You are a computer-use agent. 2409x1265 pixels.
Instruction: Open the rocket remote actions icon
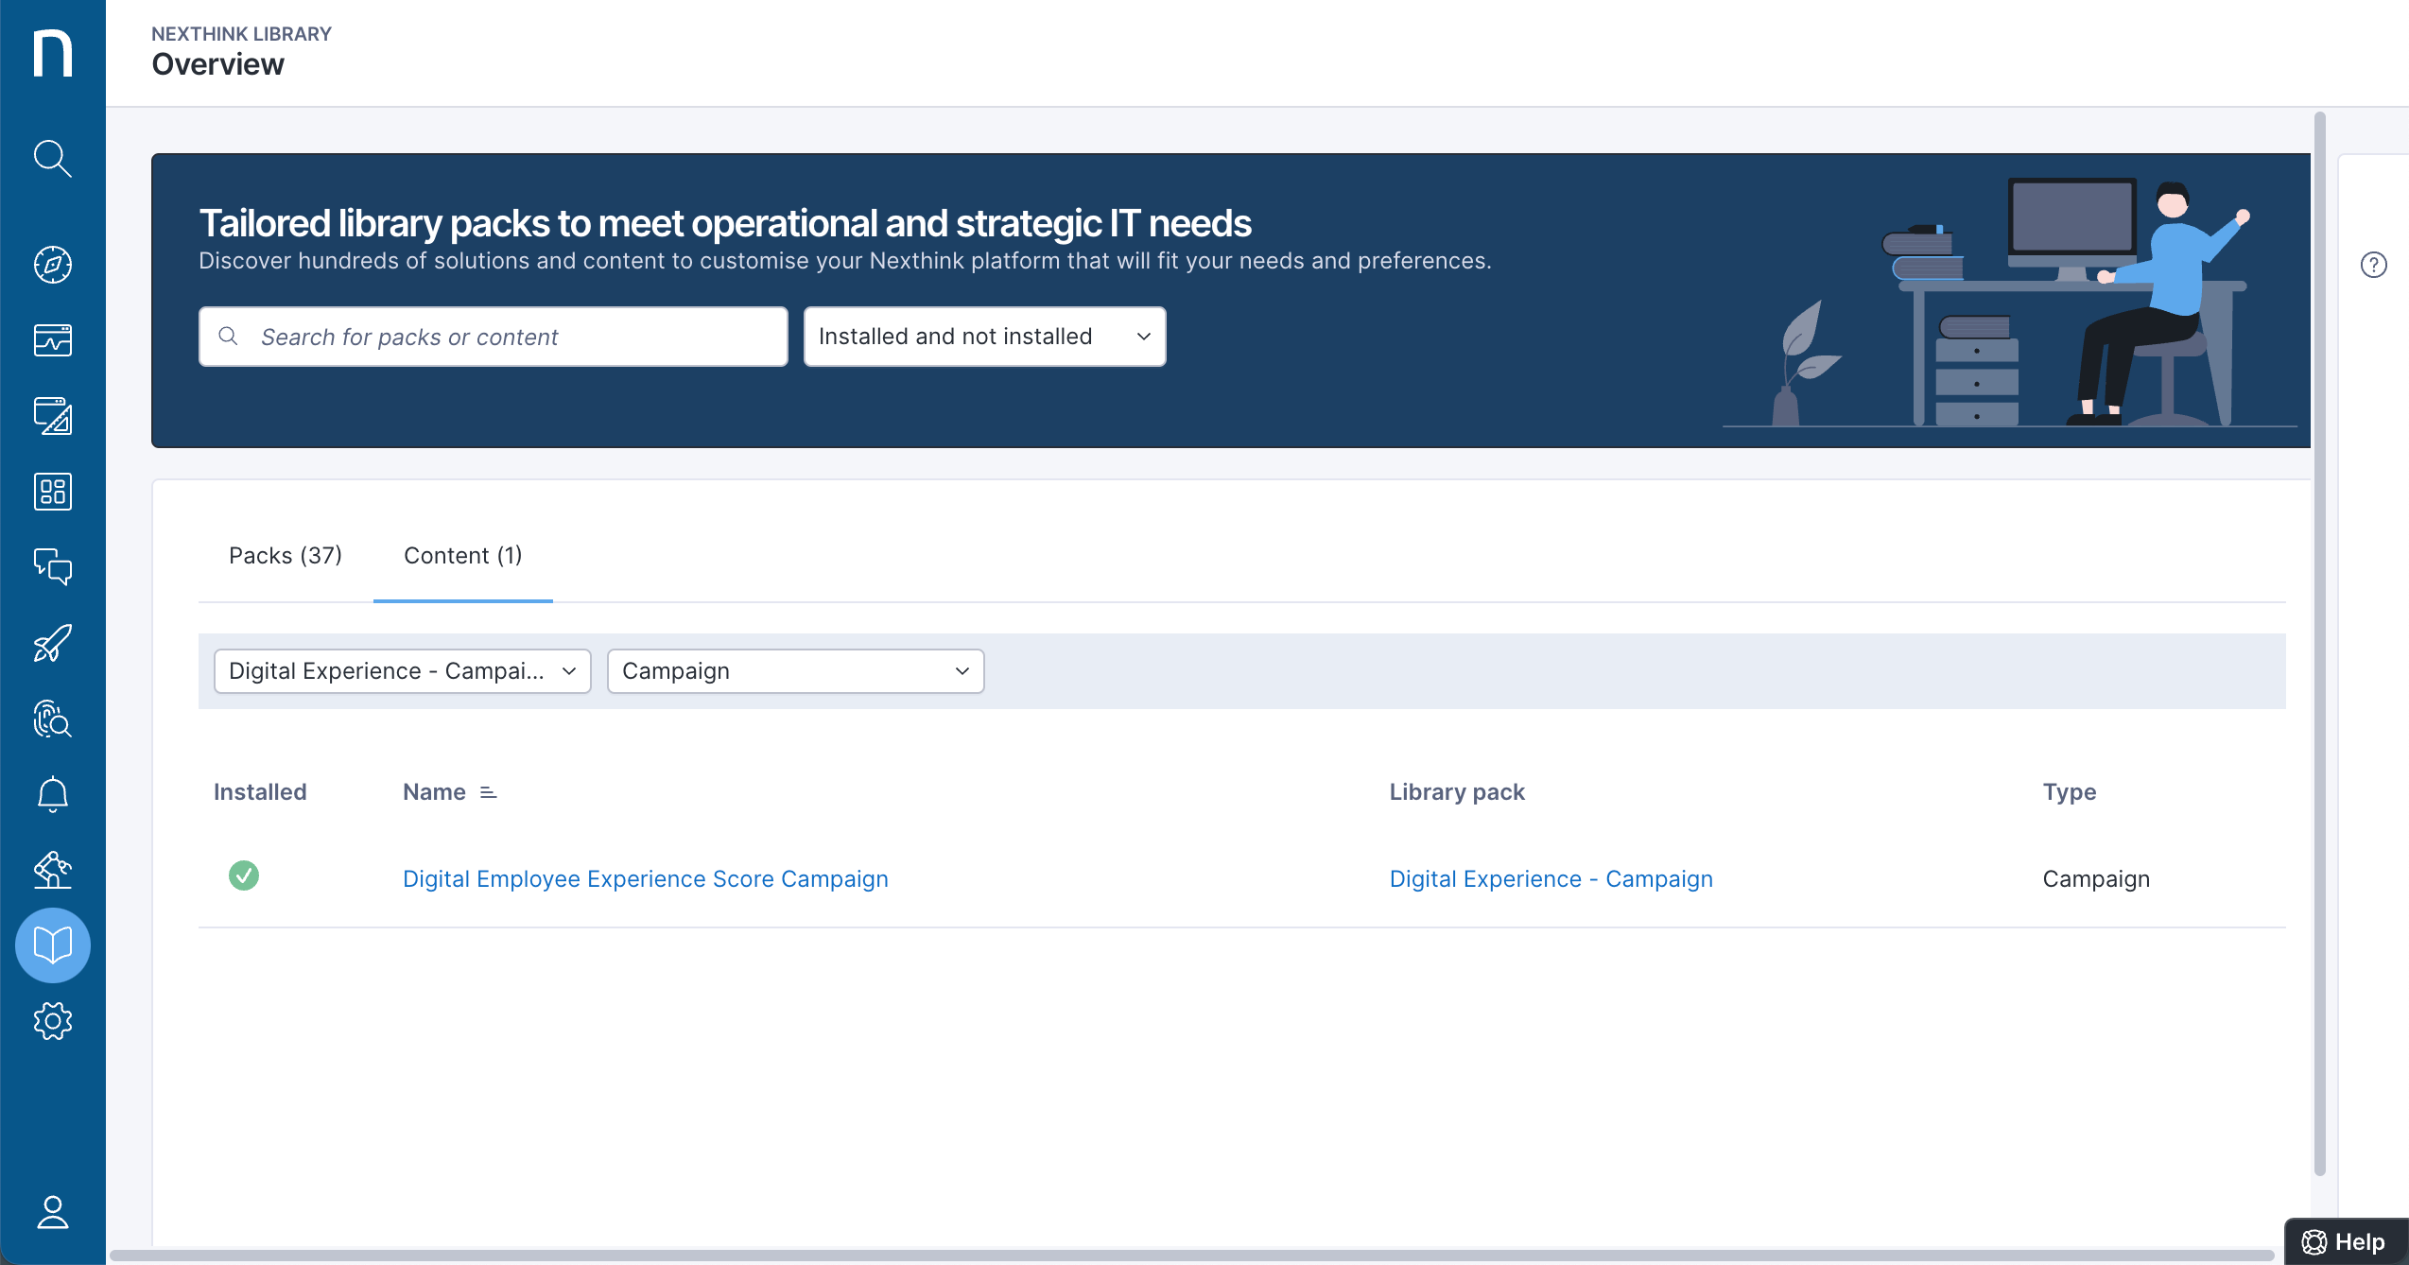[x=52, y=643]
